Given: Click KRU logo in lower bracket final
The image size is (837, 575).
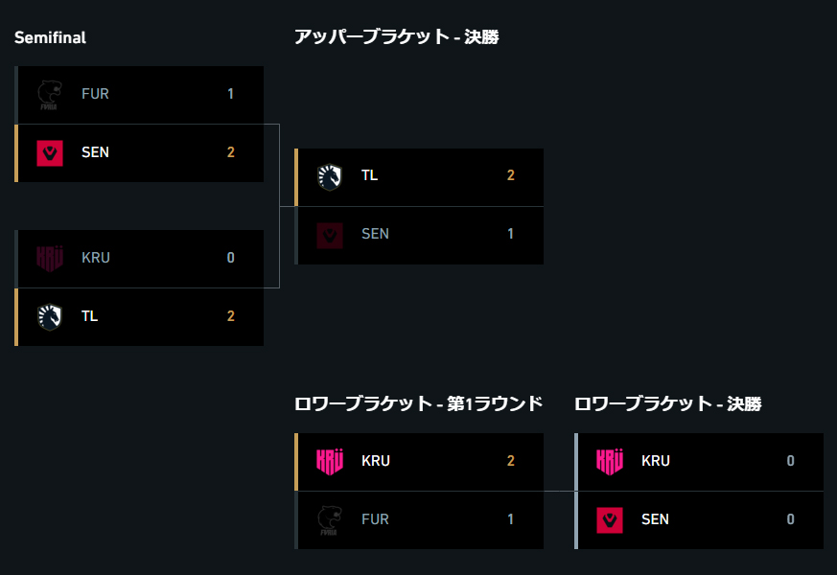Looking at the screenshot, I should click(610, 461).
